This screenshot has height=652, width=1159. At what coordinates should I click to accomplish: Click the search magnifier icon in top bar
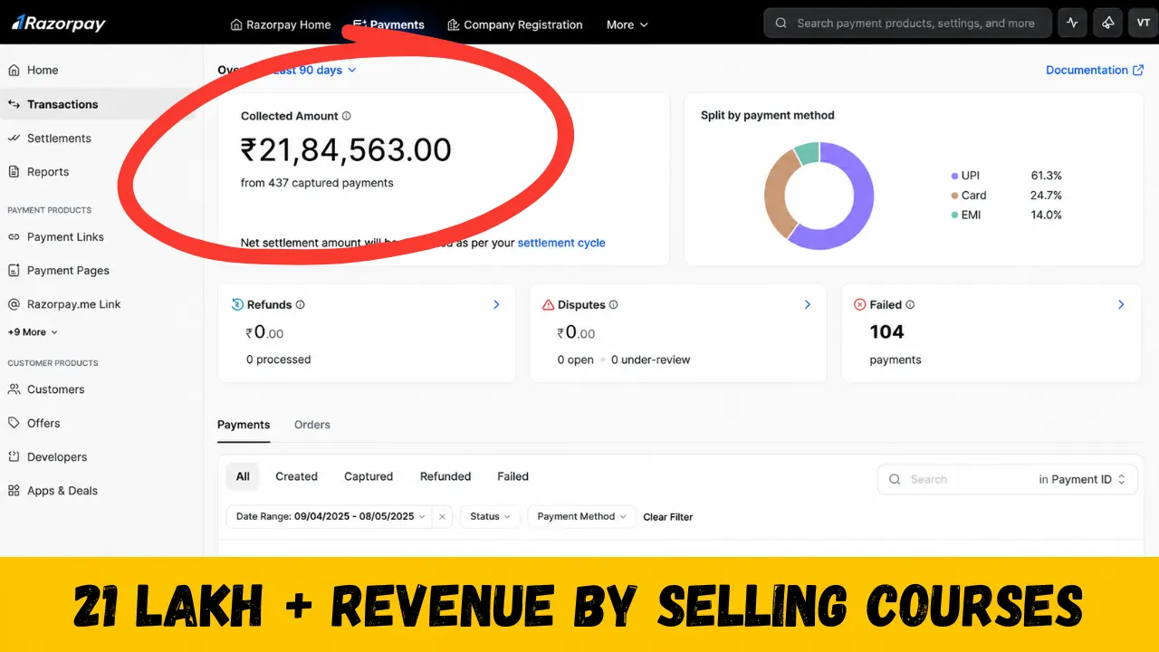781,24
